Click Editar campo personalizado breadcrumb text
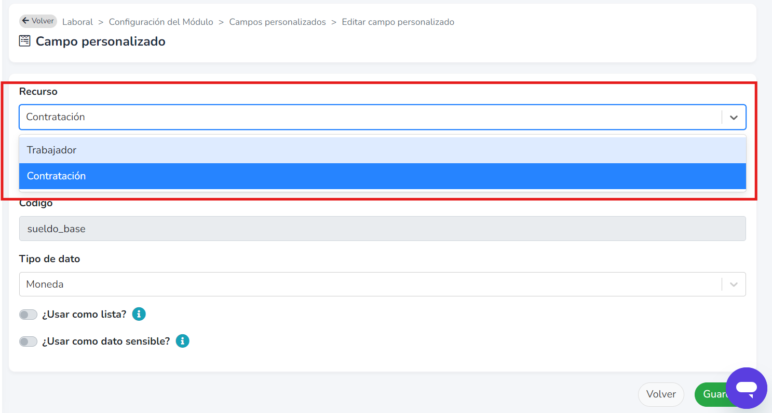The height and width of the screenshot is (413, 772). click(x=398, y=22)
